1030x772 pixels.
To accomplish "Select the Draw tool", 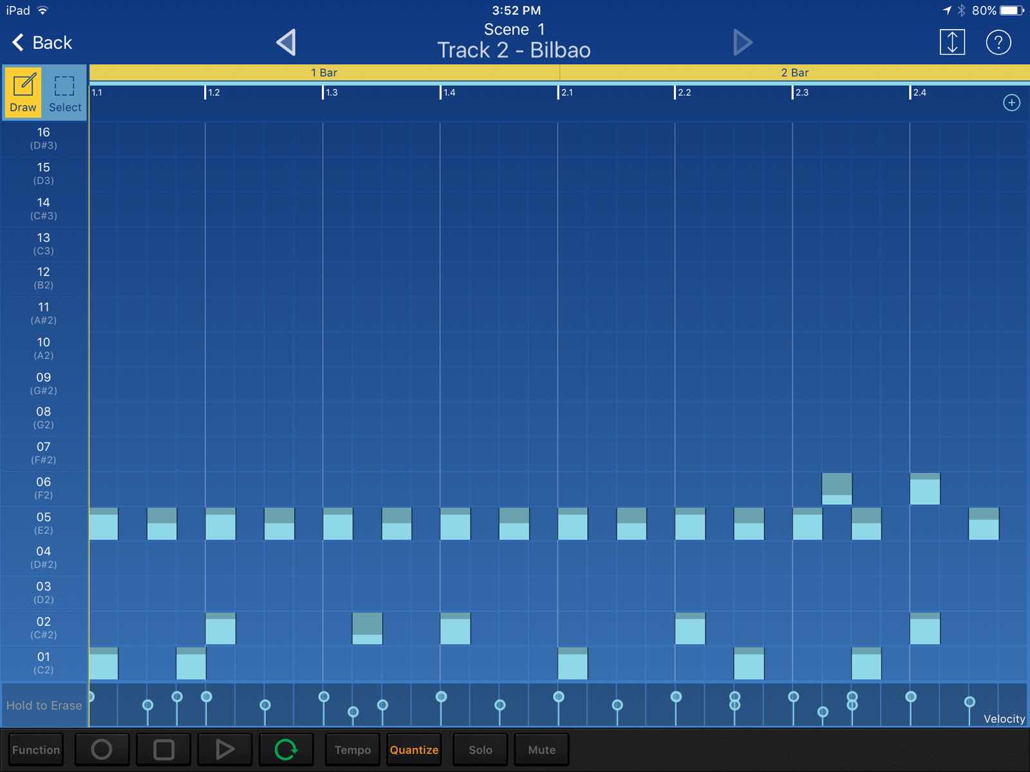I will (x=23, y=92).
